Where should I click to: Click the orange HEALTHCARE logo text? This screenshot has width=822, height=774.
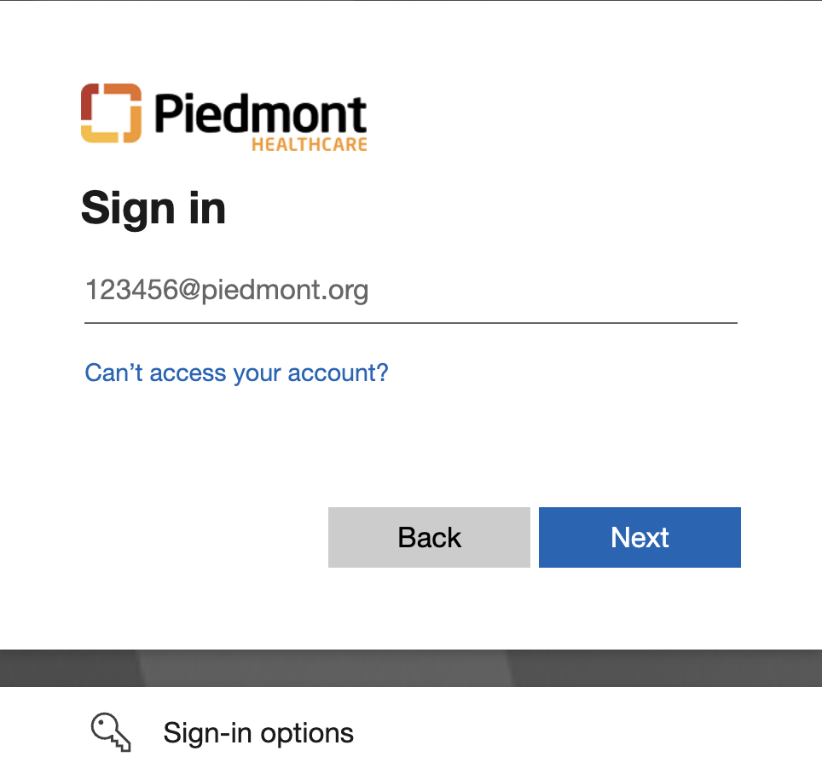pyautogui.click(x=309, y=144)
